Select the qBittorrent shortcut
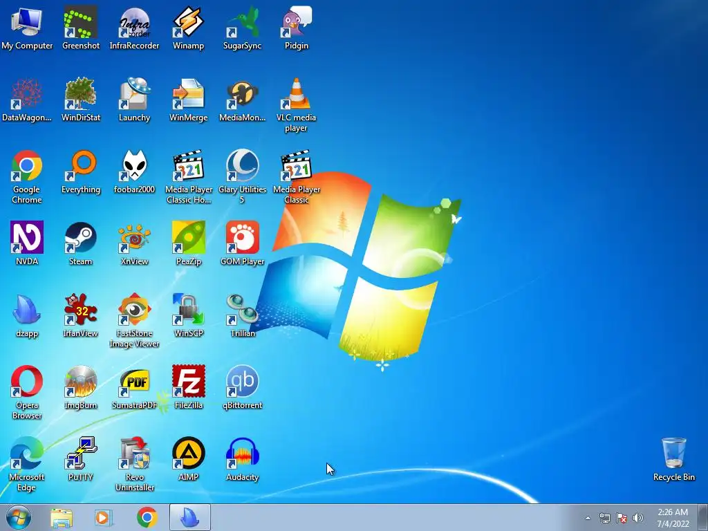The image size is (708, 531). click(242, 382)
